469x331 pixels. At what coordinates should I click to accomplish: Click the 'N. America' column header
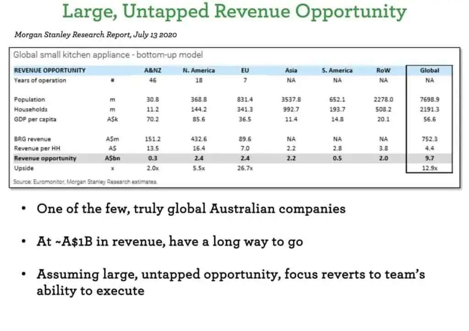coord(199,70)
